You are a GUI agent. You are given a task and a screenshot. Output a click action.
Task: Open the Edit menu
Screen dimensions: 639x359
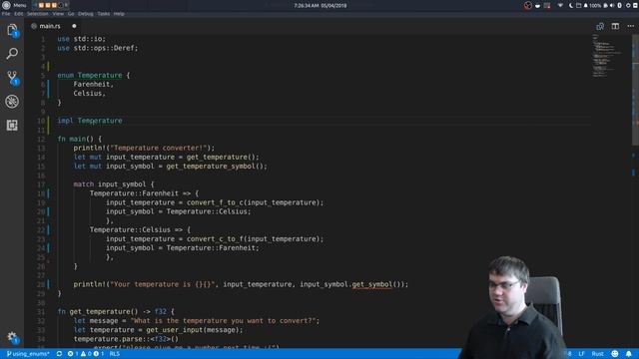(18, 14)
